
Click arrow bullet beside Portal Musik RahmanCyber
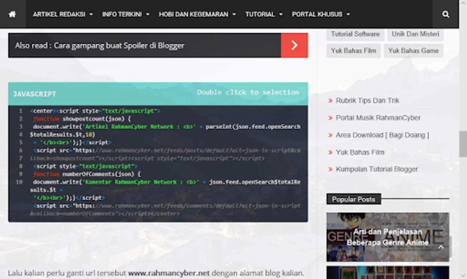coord(330,118)
